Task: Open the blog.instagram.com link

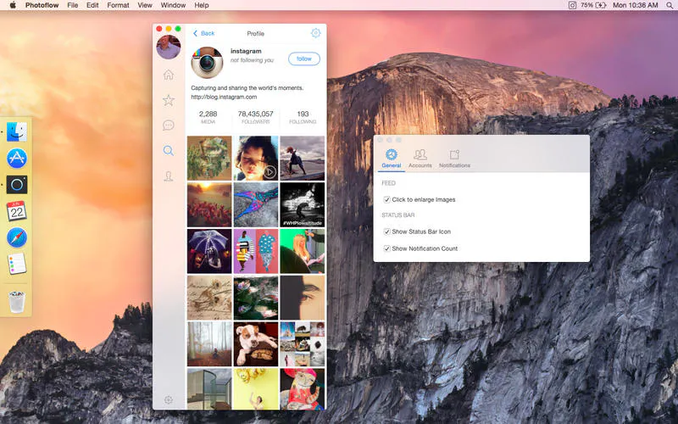Action: [x=224, y=97]
